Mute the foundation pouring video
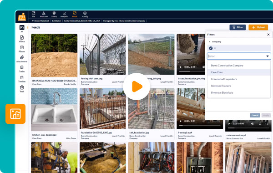The height and width of the screenshot is (173, 273). click(203, 67)
